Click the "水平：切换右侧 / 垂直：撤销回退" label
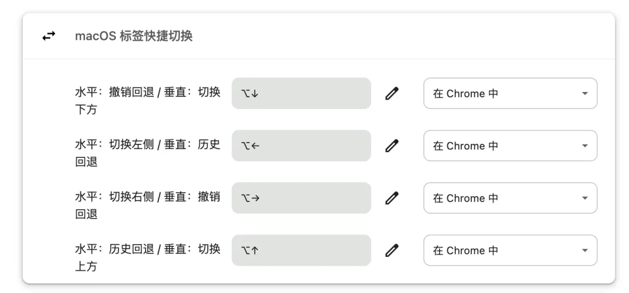 click(148, 206)
